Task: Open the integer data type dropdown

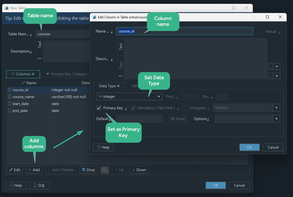Action: [x=159, y=96]
